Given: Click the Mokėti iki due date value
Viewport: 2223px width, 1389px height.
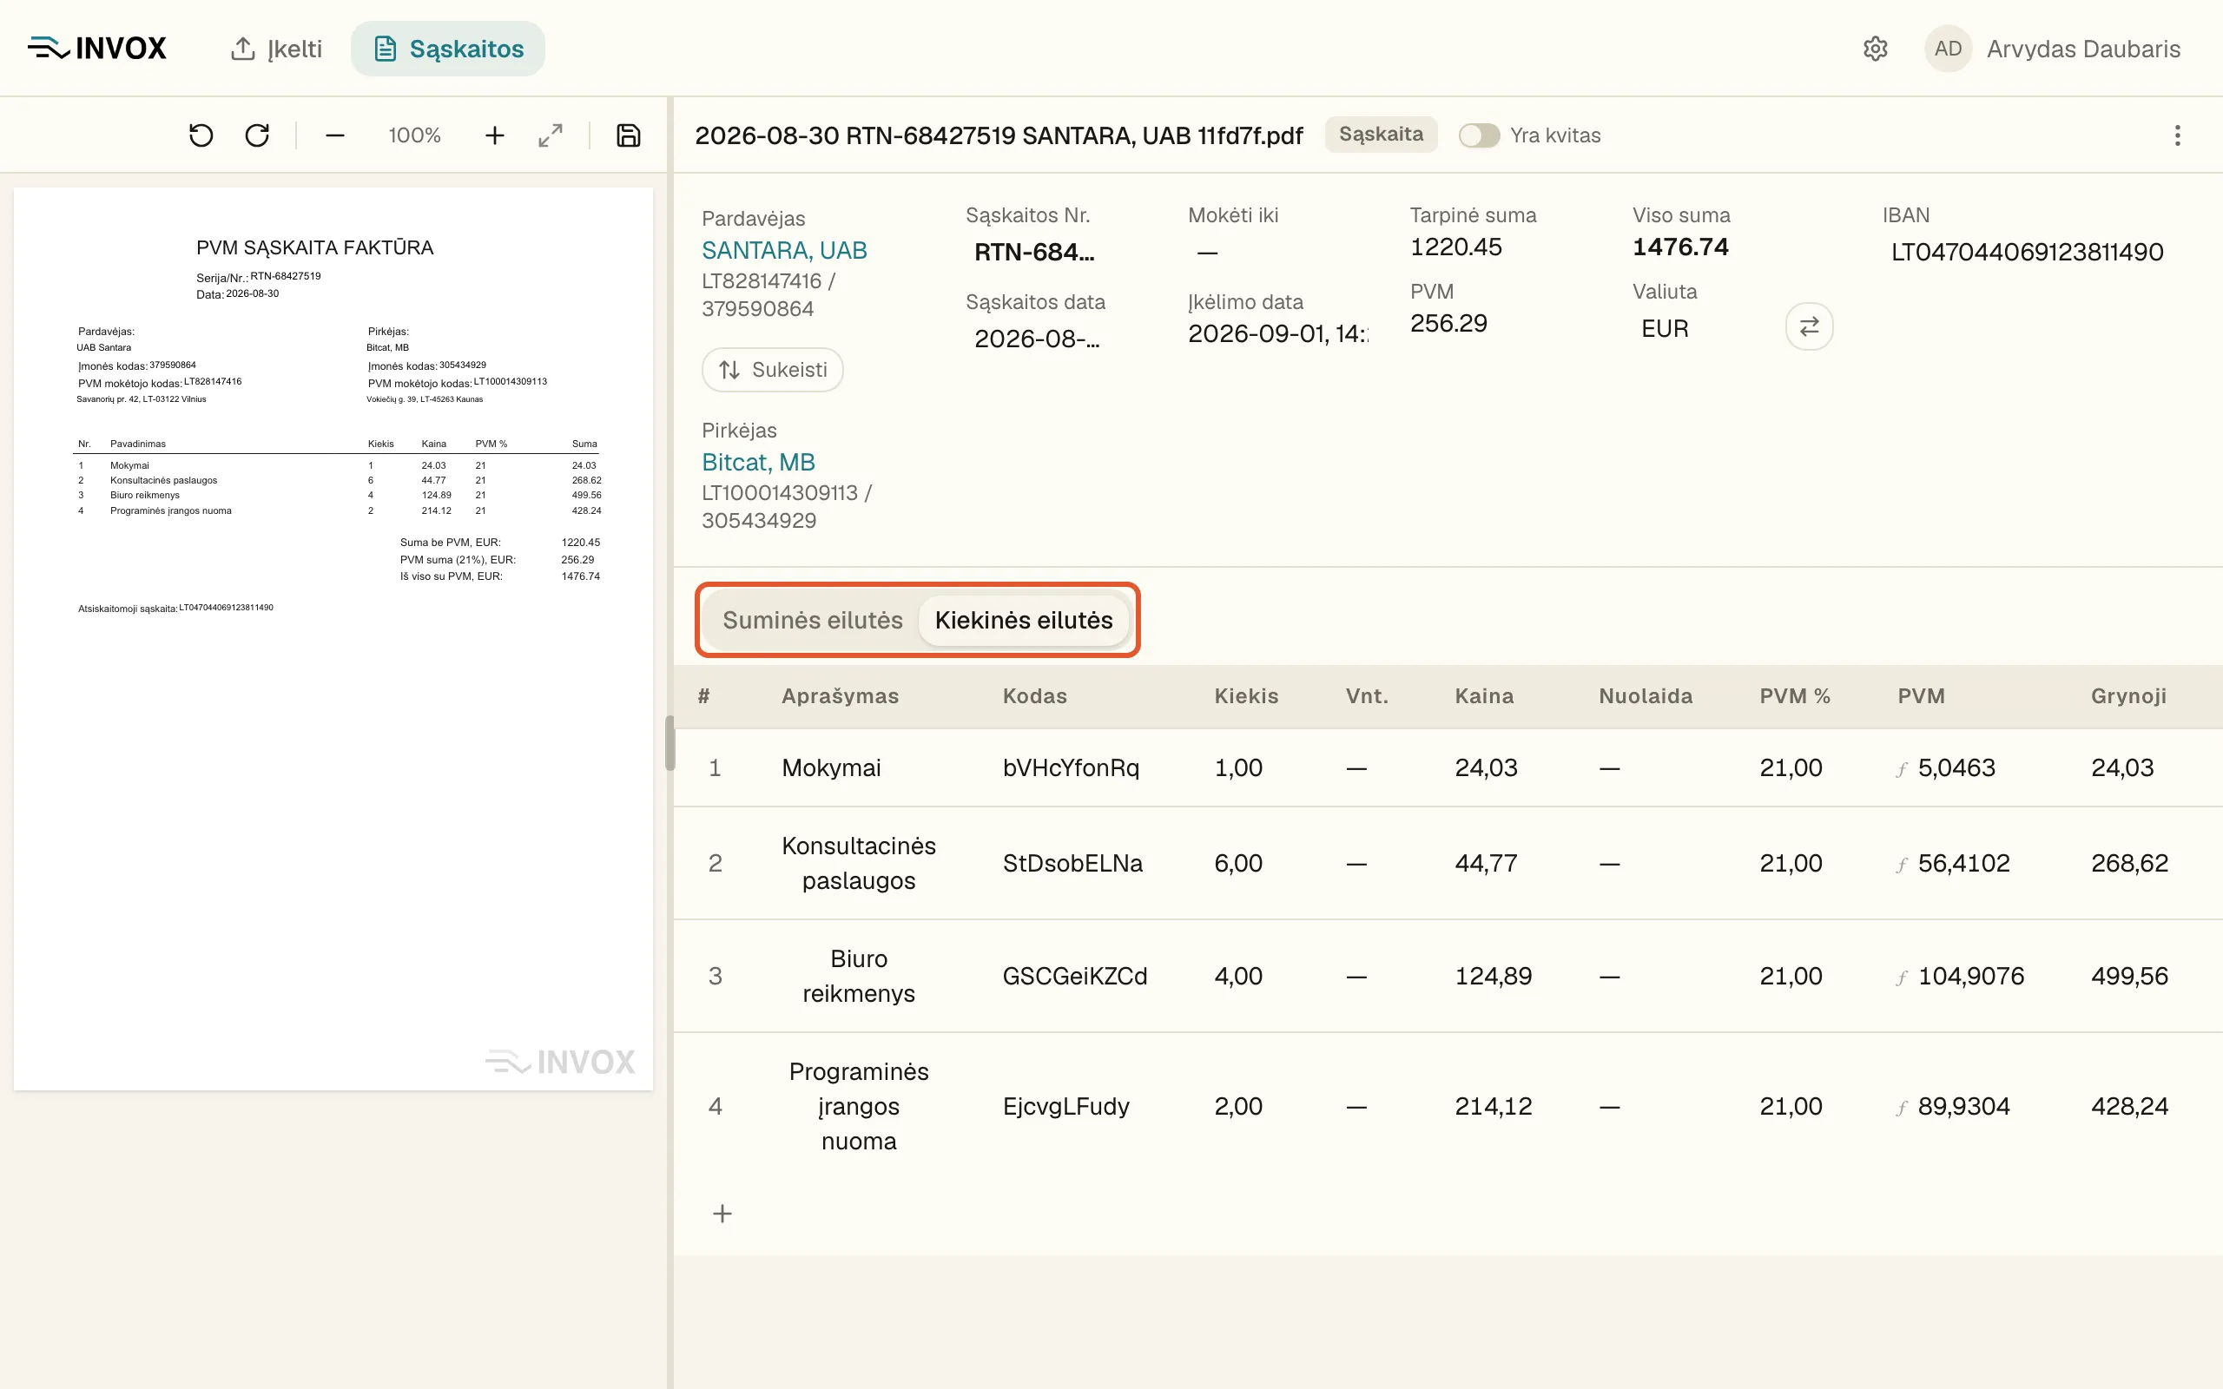Looking at the screenshot, I should 1207,252.
